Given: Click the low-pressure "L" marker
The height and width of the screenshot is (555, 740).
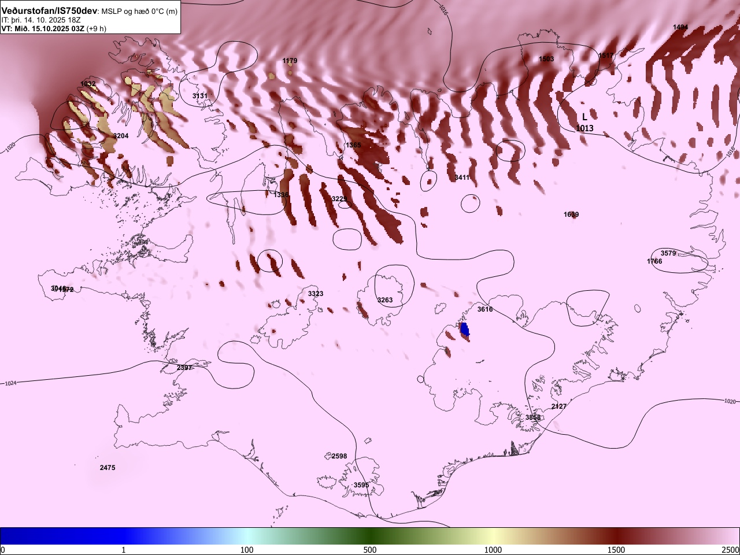Looking at the screenshot, I should 584,117.
